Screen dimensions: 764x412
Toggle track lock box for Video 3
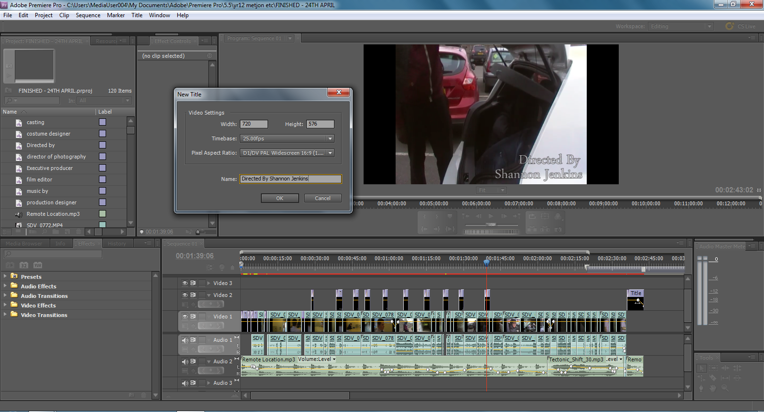202,283
